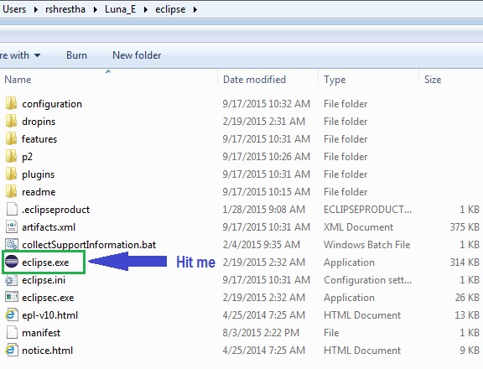Click the 26 KB size of eclipsec.exe

(x=467, y=297)
